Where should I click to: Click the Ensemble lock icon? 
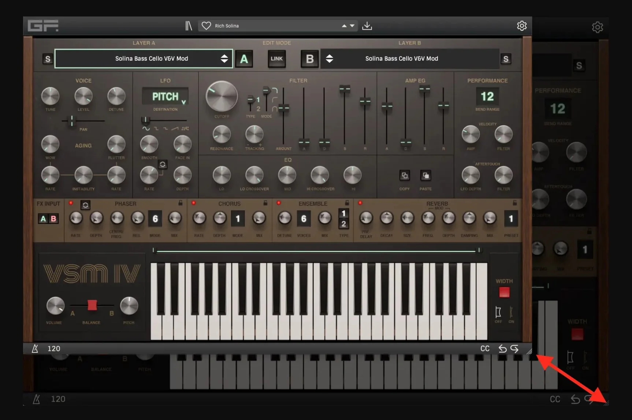tap(347, 203)
